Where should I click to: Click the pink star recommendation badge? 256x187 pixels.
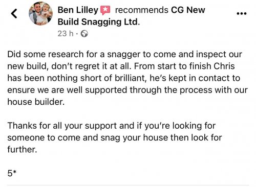point(105,10)
